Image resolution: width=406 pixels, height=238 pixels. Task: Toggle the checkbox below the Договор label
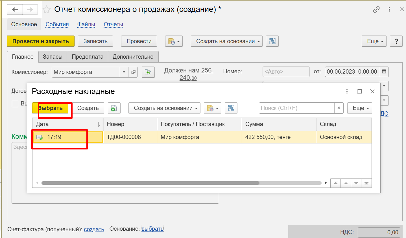(15, 104)
